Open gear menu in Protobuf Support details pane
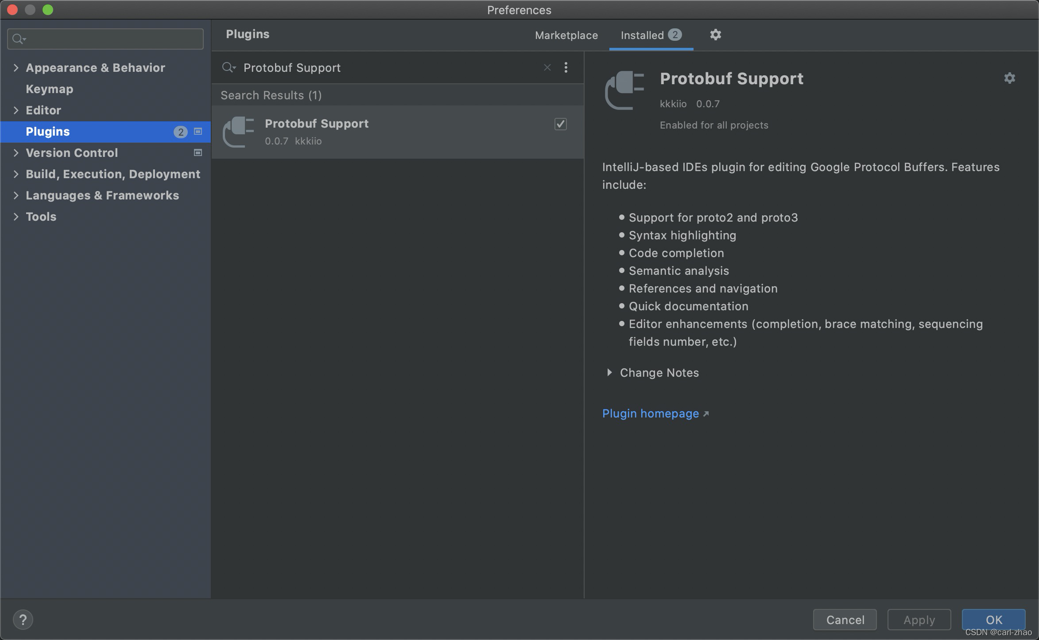This screenshot has width=1039, height=640. (x=1009, y=78)
